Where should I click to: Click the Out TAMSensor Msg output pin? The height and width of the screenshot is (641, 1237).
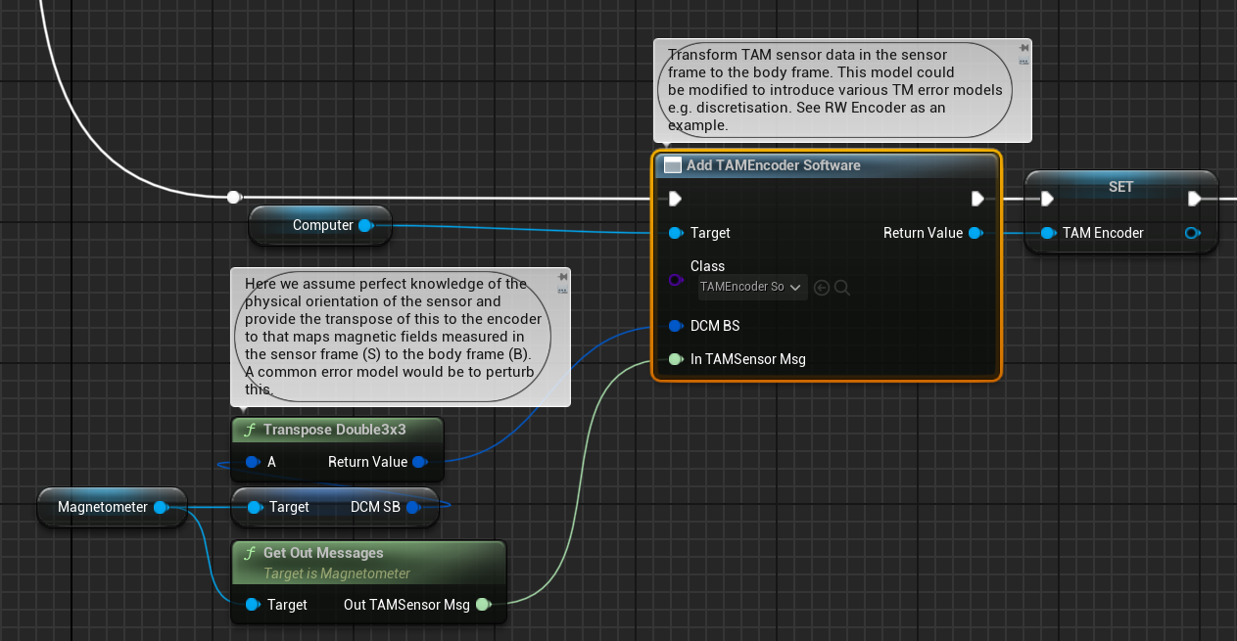(483, 605)
